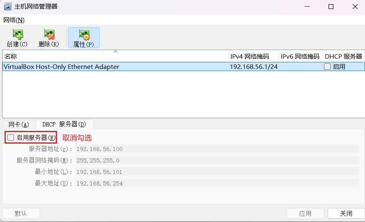Toggle the 启用服务器(E) checkbox

(11, 137)
